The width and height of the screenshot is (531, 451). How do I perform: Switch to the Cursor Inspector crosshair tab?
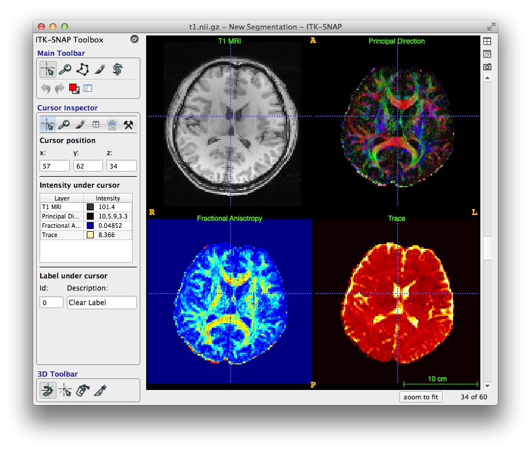pyautogui.click(x=48, y=124)
